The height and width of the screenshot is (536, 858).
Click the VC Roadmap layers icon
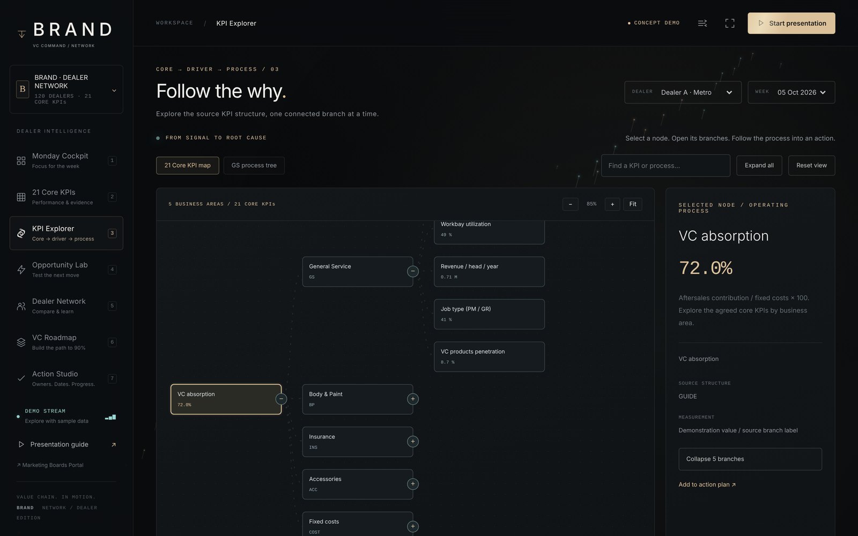point(21,342)
